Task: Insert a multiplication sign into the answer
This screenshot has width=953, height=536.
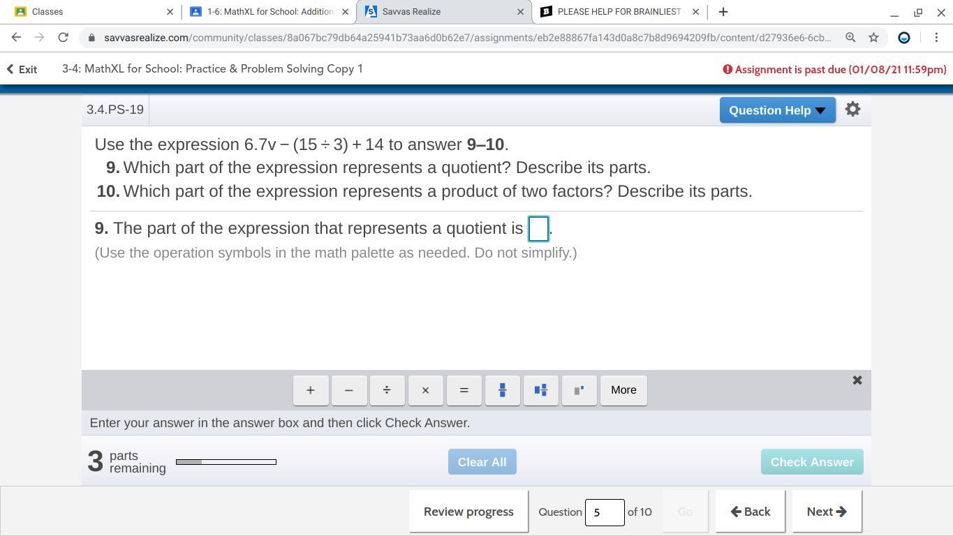Action: 425,389
